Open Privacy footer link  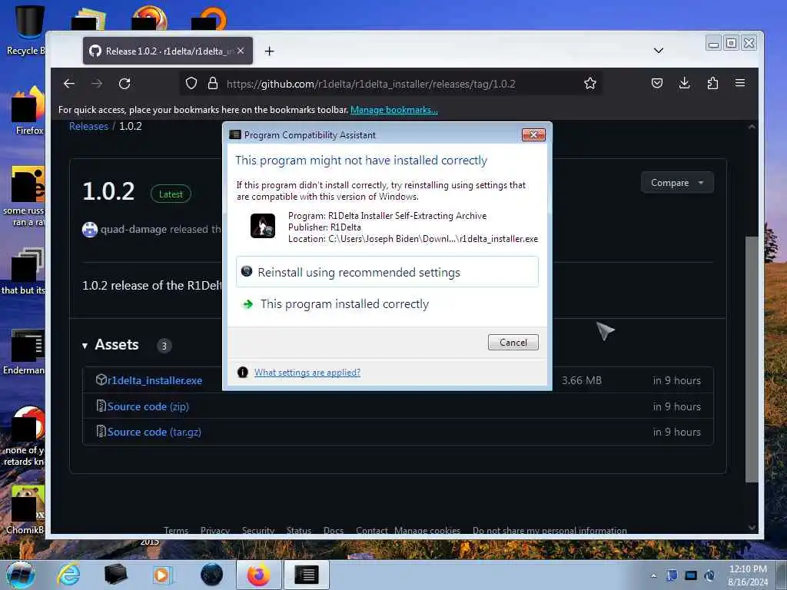pyautogui.click(x=215, y=530)
